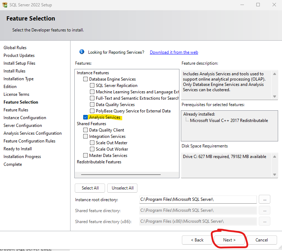Select License Terms step
This screenshot has height=251, width=282.
click(x=16, y=94)
